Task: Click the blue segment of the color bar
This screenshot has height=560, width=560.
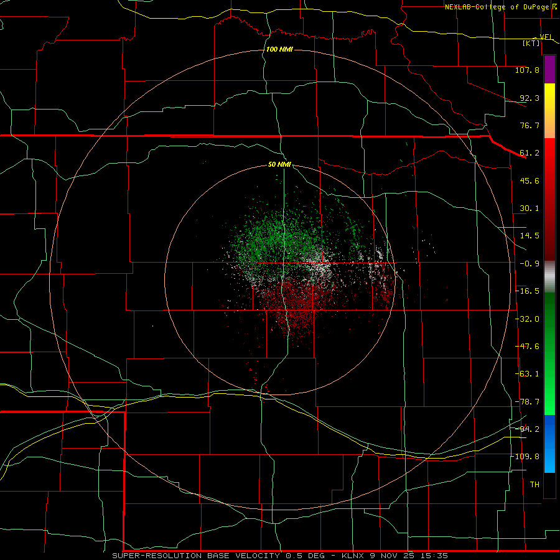Action: pos(549,444)
